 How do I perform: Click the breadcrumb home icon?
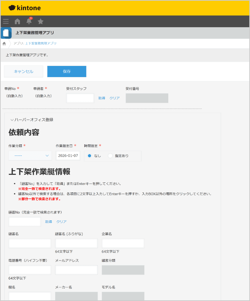click(x=4, y=43)
